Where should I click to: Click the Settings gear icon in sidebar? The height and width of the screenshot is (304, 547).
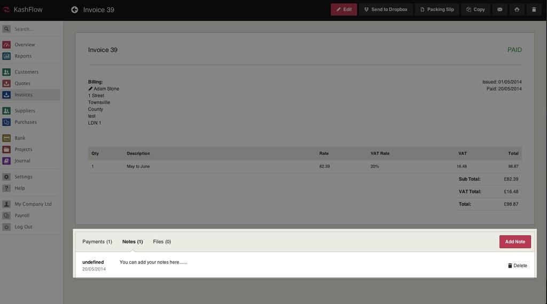(x=6, y=177)
